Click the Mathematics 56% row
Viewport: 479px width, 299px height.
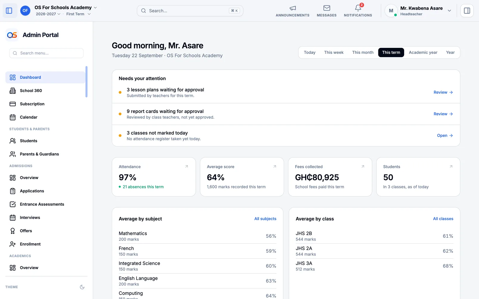tap(197, 236)
